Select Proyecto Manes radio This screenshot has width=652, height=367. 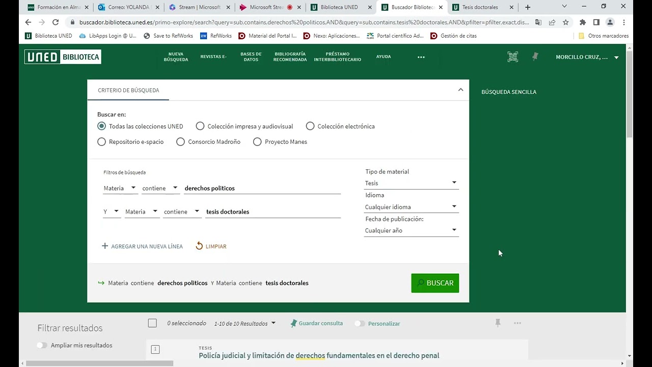(x=257, y=142)
